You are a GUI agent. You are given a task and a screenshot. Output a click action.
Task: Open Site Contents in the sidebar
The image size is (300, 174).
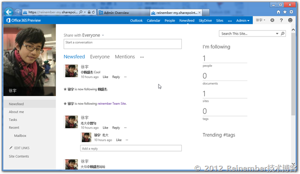pyautogui.click(x=19, y=156)
